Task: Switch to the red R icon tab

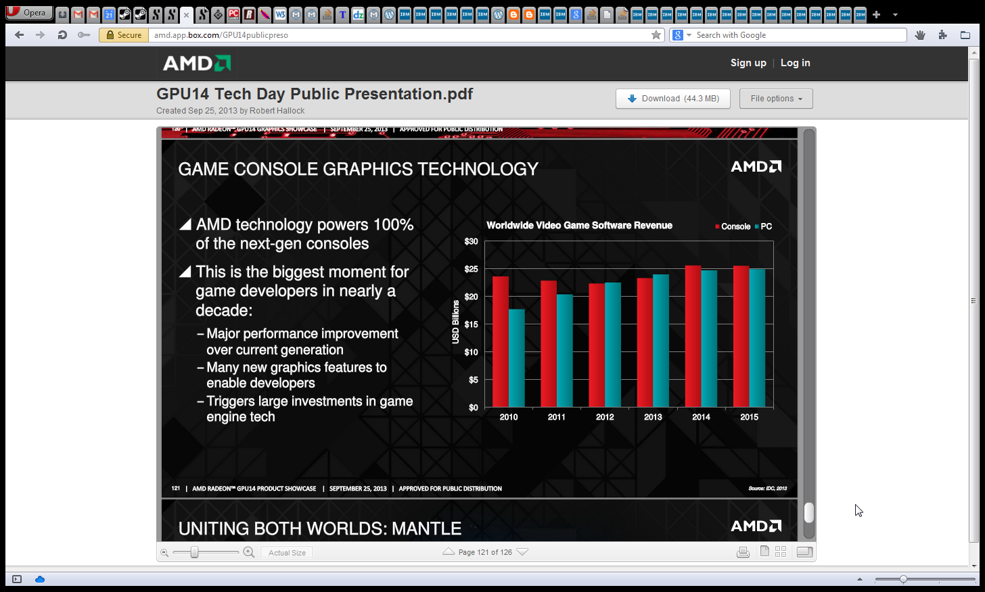Action: [x=249, y=14]
